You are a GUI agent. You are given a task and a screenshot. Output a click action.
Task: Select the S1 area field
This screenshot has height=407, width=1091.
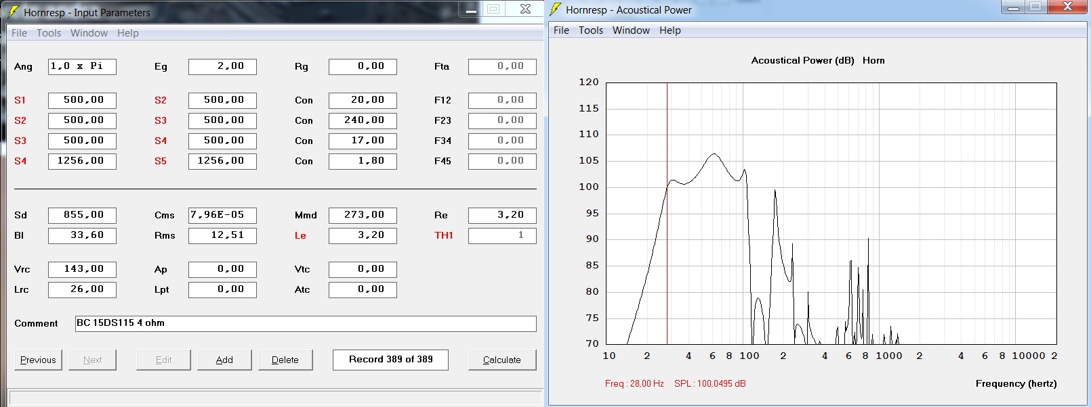click(x=82, y=100)
